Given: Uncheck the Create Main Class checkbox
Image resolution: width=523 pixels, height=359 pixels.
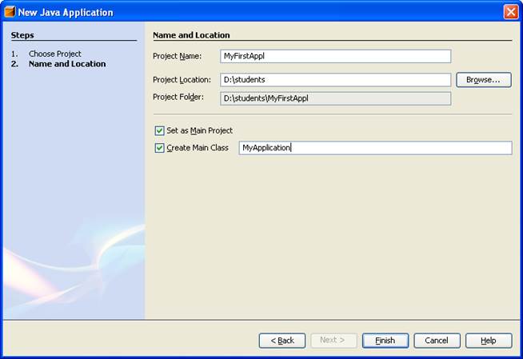Looking at the screenshot, I should click(159, 148).
